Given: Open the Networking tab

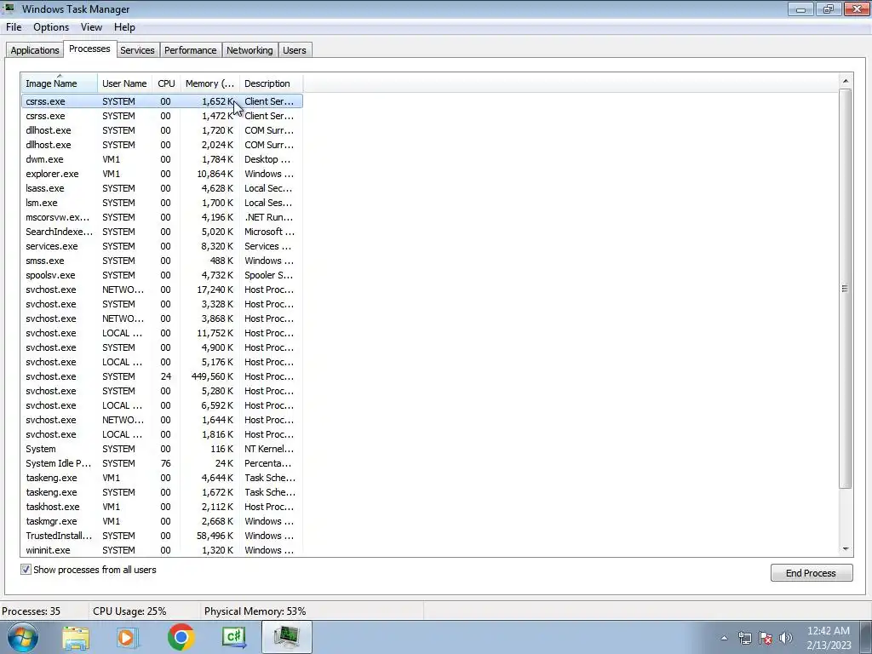Looking at the screenshot, I should (x=250, y=50).
